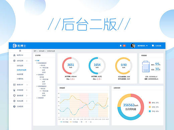Click the basic data hexagon sidebar icon
Screen dimensions: 174x130
point(14,95)
